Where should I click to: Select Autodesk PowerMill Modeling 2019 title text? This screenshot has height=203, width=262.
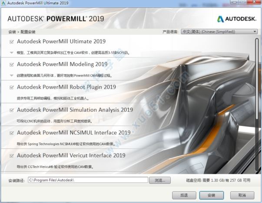pos(62,64)
